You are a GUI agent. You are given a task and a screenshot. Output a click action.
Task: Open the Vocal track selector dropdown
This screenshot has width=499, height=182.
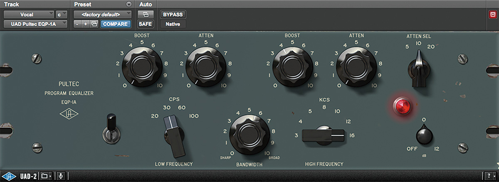click(x=30, y=15)
